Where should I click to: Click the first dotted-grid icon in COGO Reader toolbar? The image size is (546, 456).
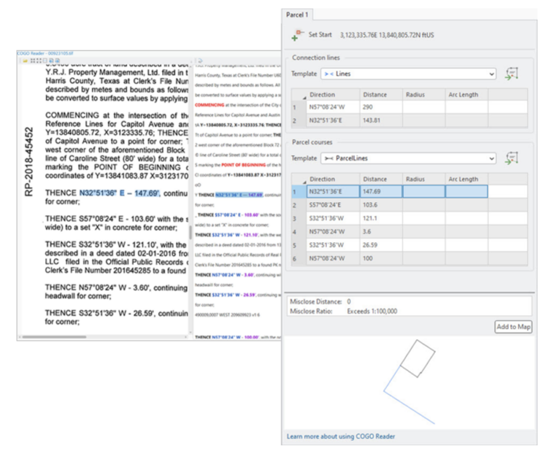(x=33, y=61)
